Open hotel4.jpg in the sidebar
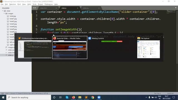The width and height of the screenshot is (178, 100). click(x=13, y=27)
